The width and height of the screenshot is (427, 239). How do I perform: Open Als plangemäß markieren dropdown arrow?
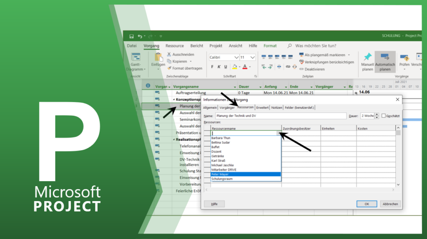point(349,55)
